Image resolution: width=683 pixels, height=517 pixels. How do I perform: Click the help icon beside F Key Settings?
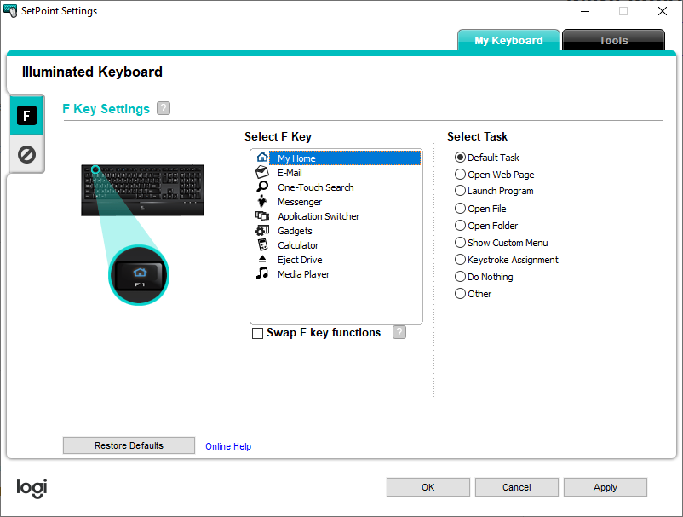click(164, 108)
